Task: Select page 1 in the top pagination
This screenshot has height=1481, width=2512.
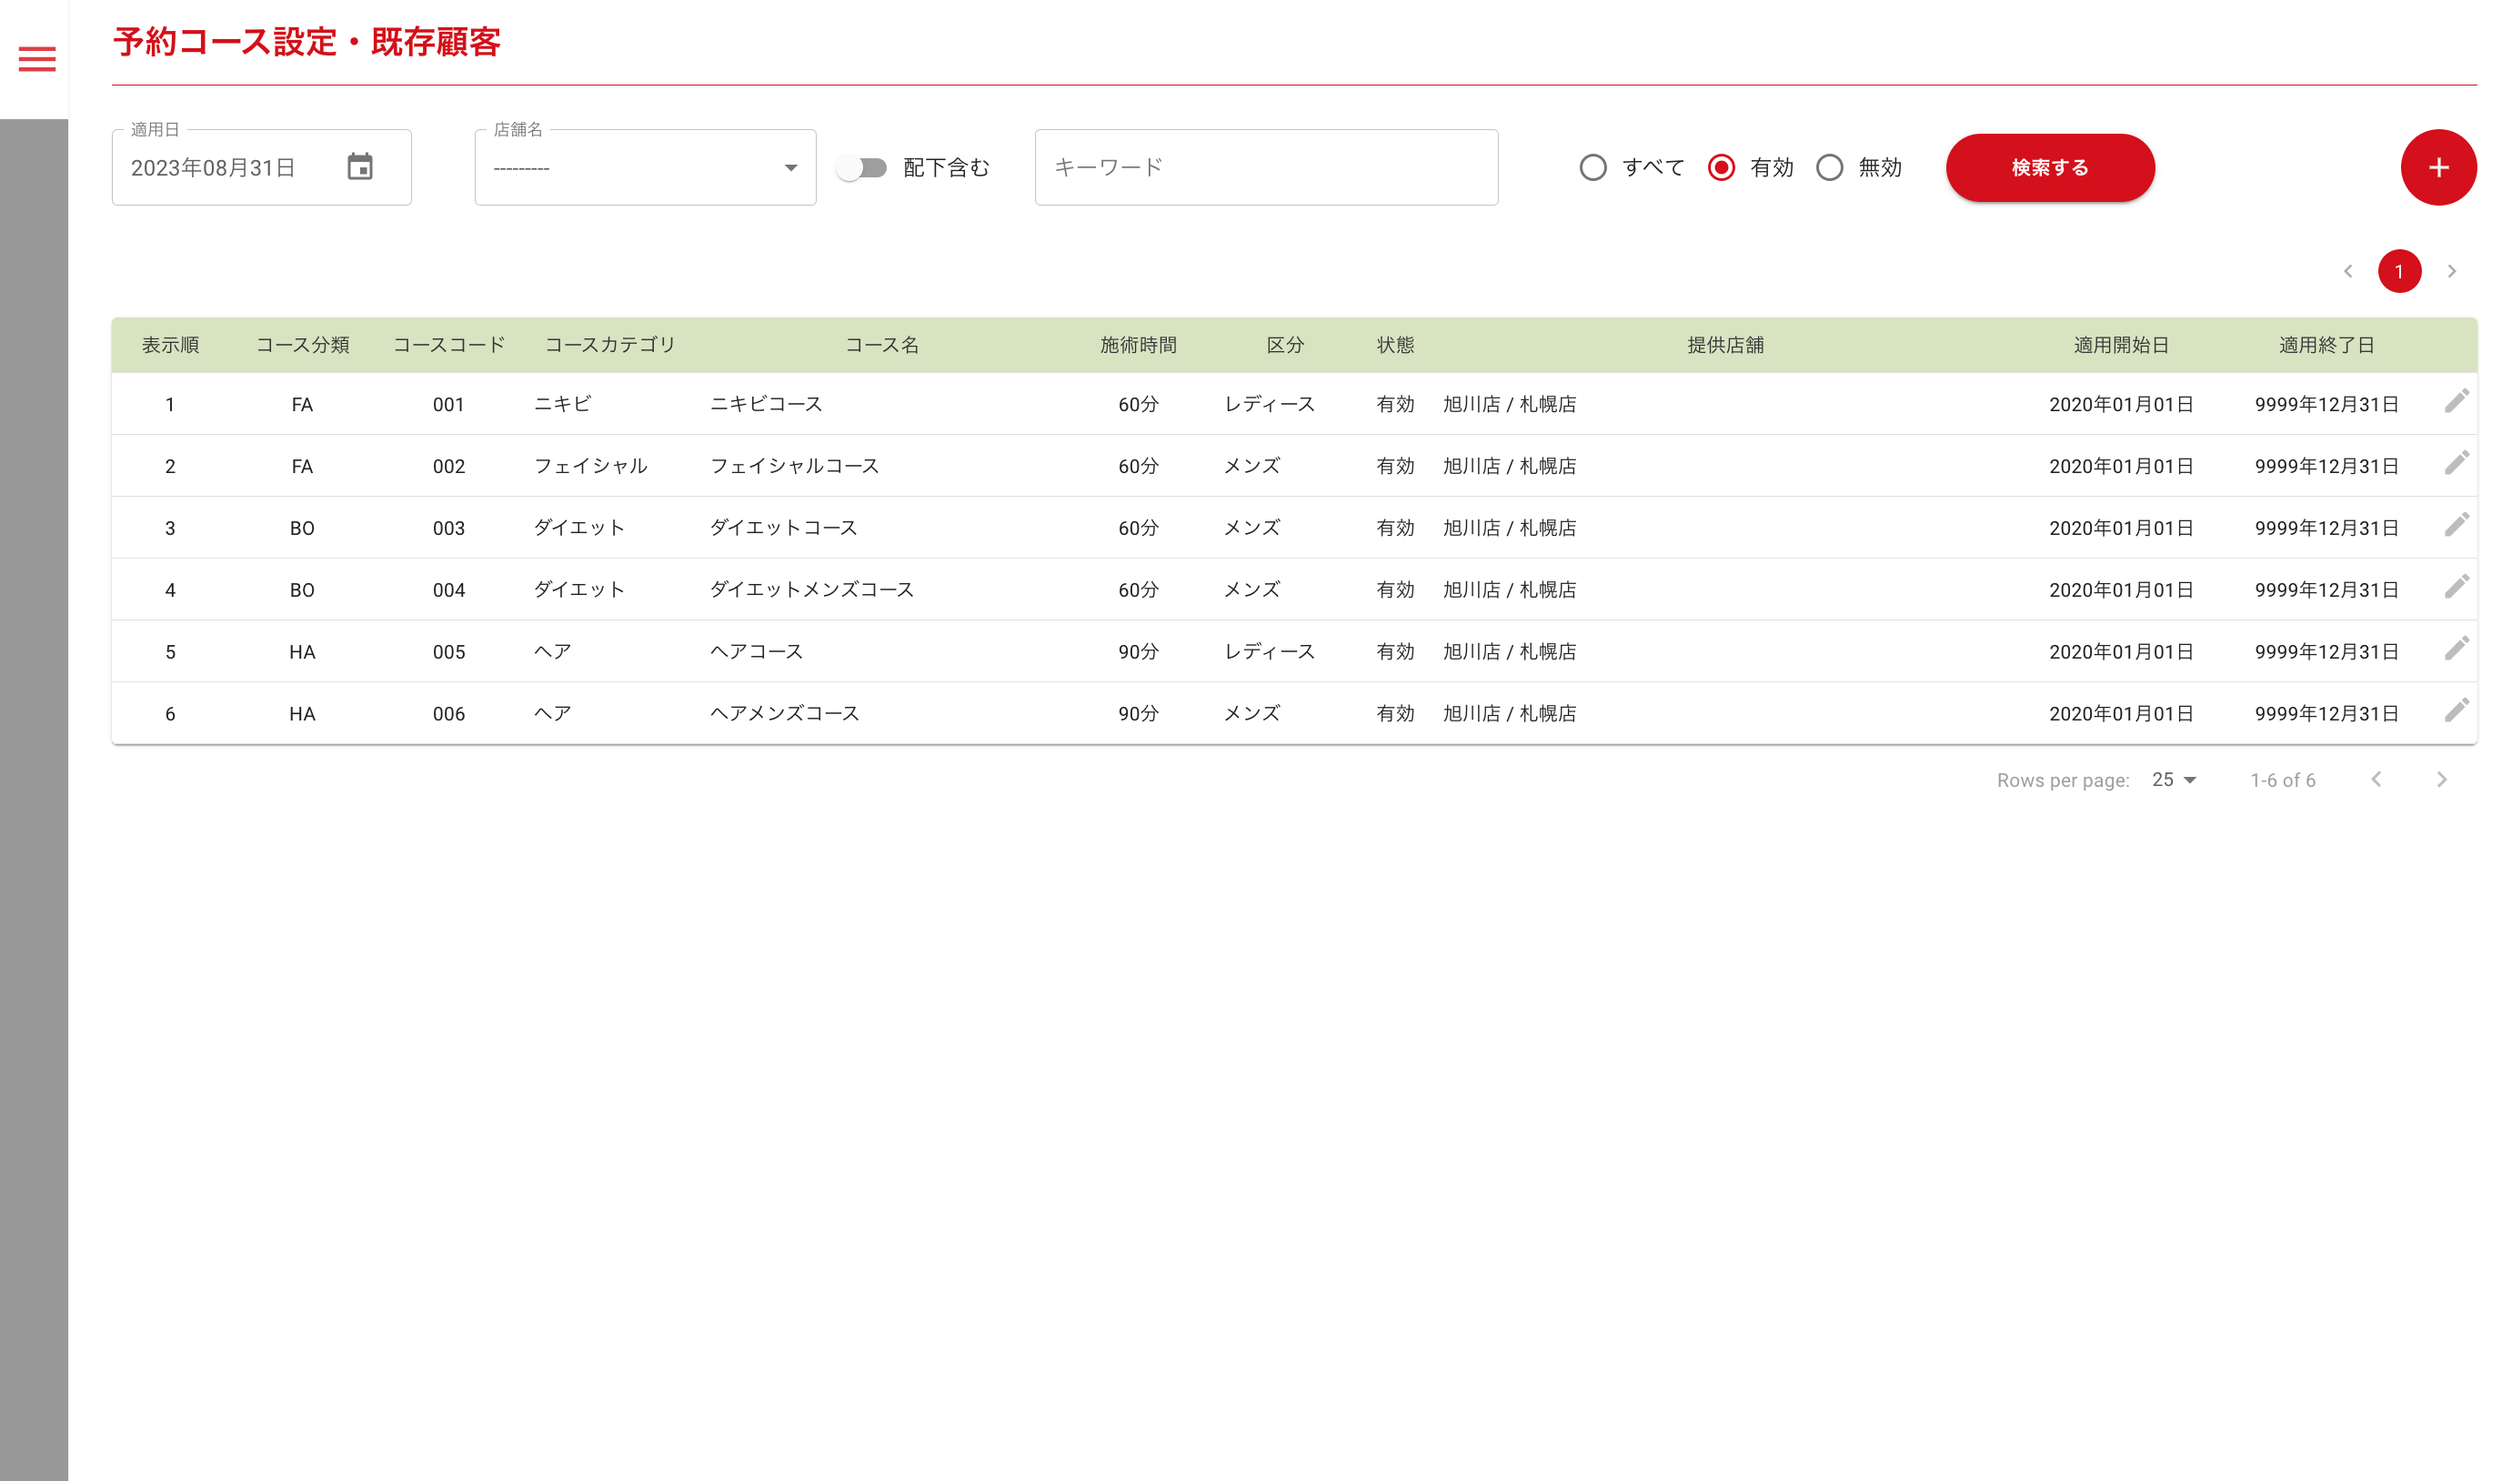Action: click(2398, 271)
